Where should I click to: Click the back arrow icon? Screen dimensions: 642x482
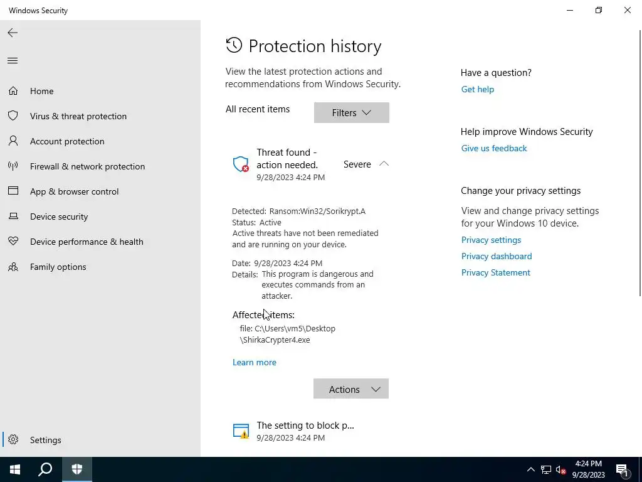point(13,33)
